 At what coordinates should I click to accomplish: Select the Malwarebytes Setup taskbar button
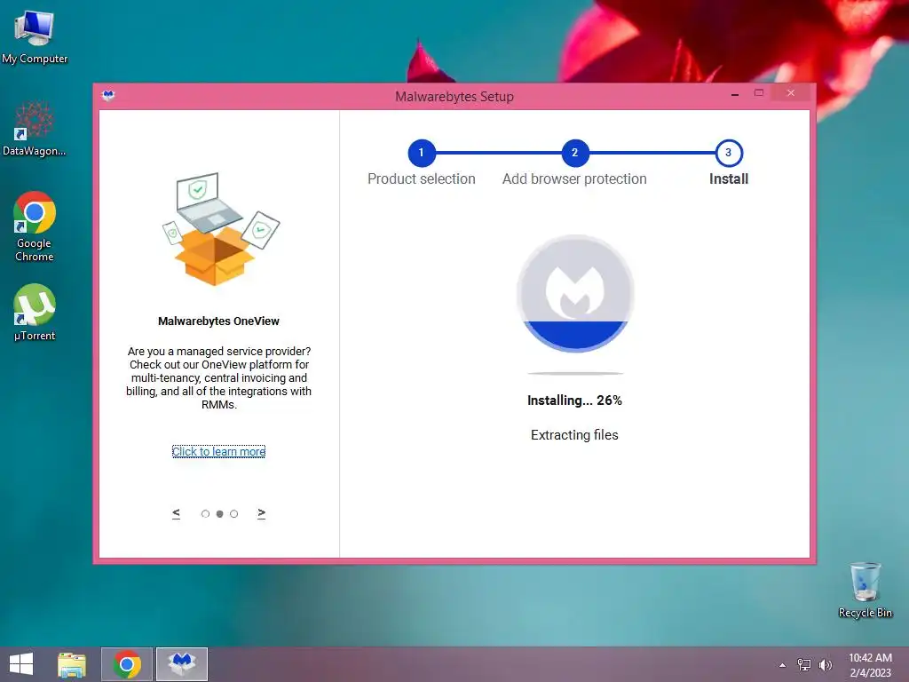(182, 664)
